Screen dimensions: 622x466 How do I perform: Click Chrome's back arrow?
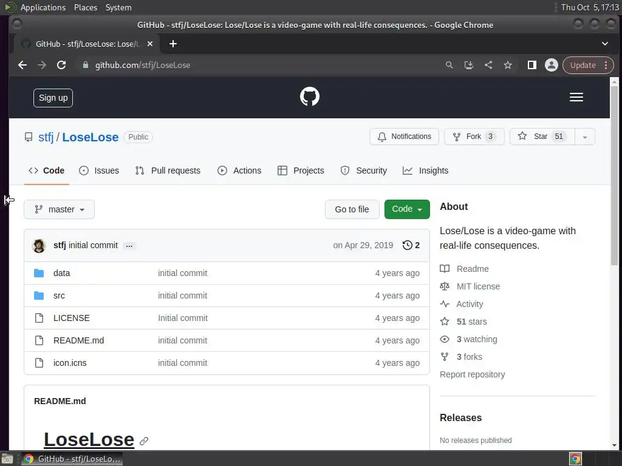point(22,65)
